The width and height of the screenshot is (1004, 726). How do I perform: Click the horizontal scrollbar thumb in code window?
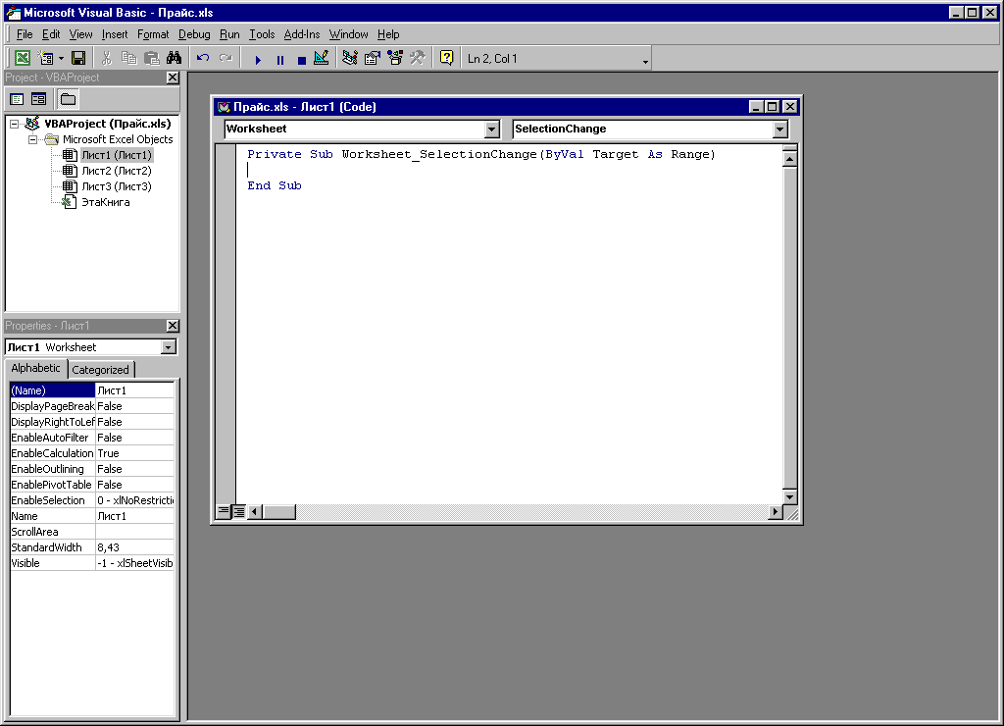[x=279, y=511]
